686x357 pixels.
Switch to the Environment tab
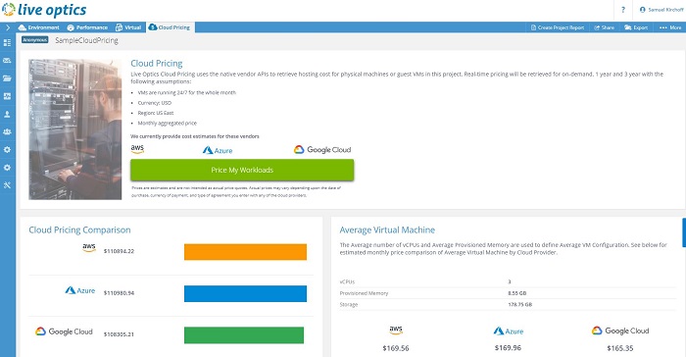point(38,27)
